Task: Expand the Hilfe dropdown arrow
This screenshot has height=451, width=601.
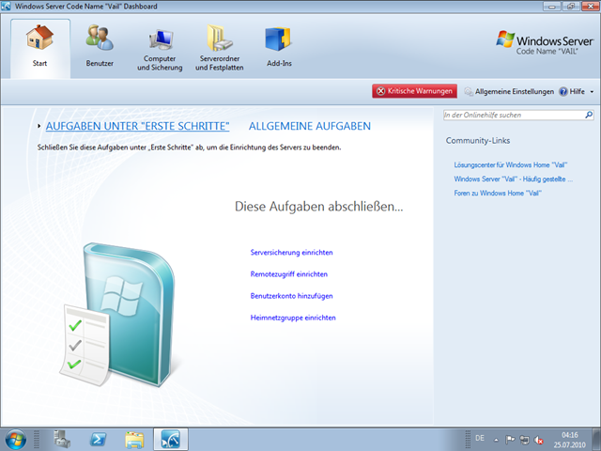Action: 592,92
